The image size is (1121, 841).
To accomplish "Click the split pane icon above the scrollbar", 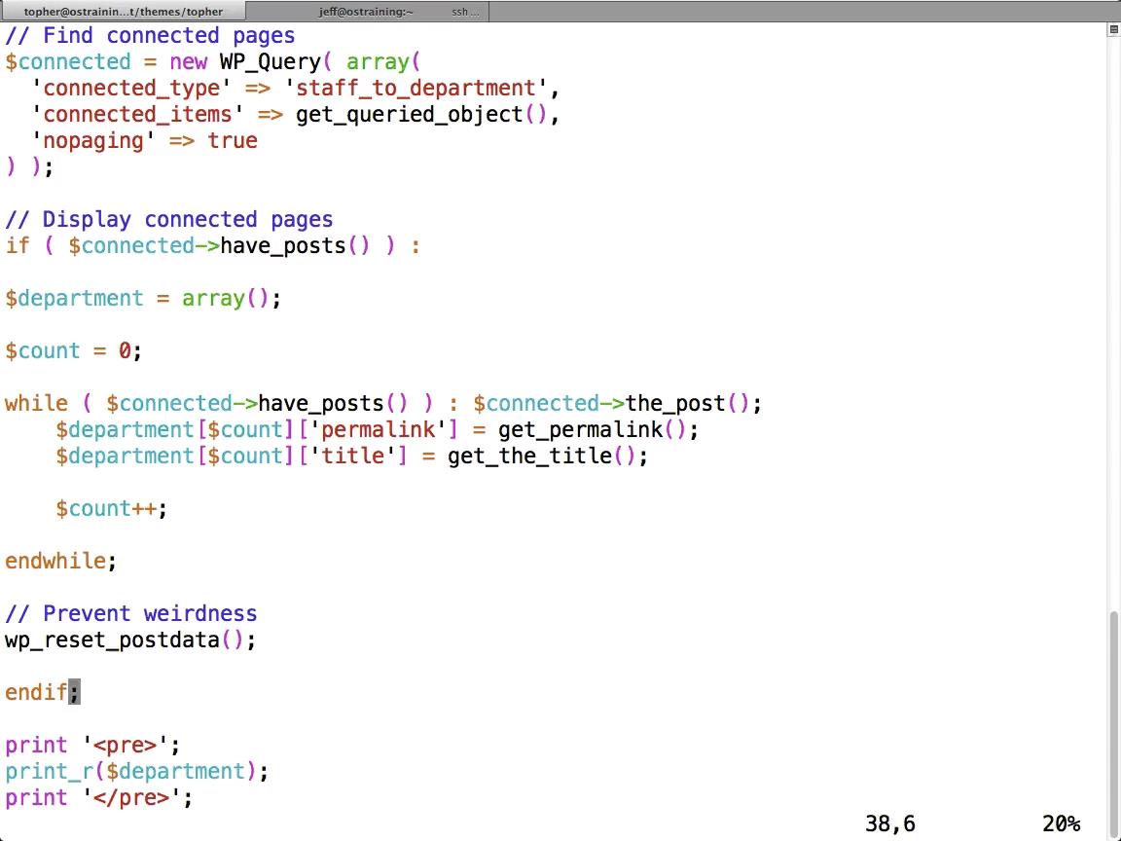I will point(1114,29).
